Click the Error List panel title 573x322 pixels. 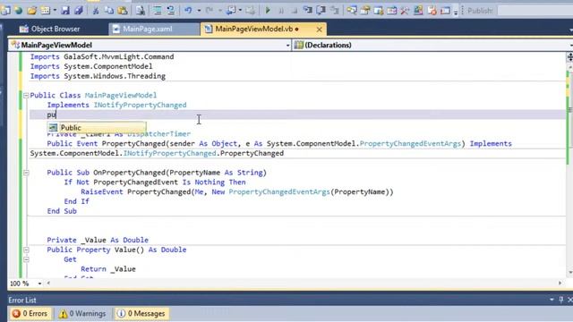click(x=22, y=301)
